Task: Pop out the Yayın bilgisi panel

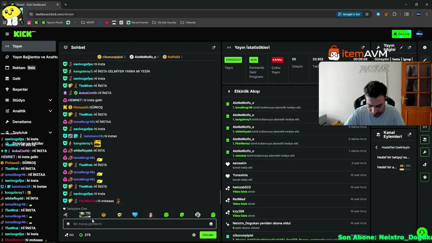Action: click(409, 48)
